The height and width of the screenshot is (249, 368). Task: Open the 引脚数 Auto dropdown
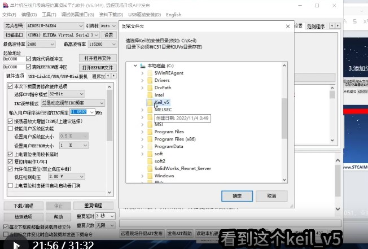114,26
